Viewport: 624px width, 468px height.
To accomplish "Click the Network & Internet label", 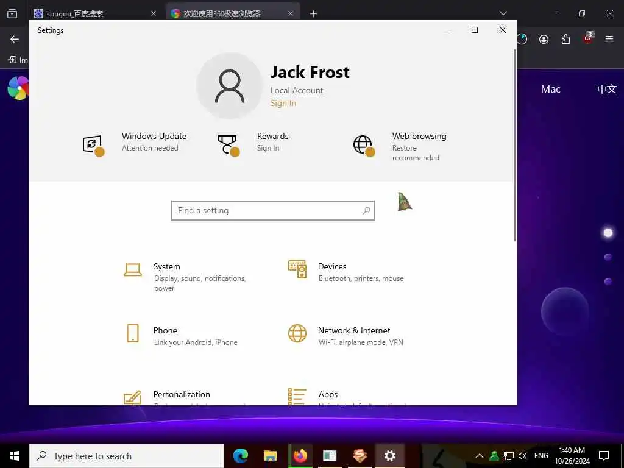I will 354,330.
